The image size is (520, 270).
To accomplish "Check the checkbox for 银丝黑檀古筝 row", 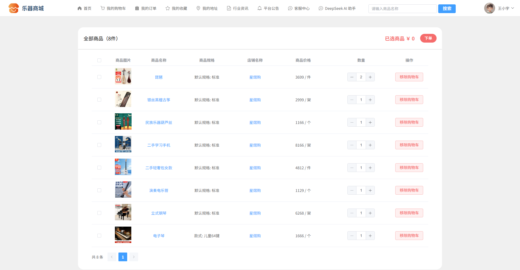I will [99, 100].
